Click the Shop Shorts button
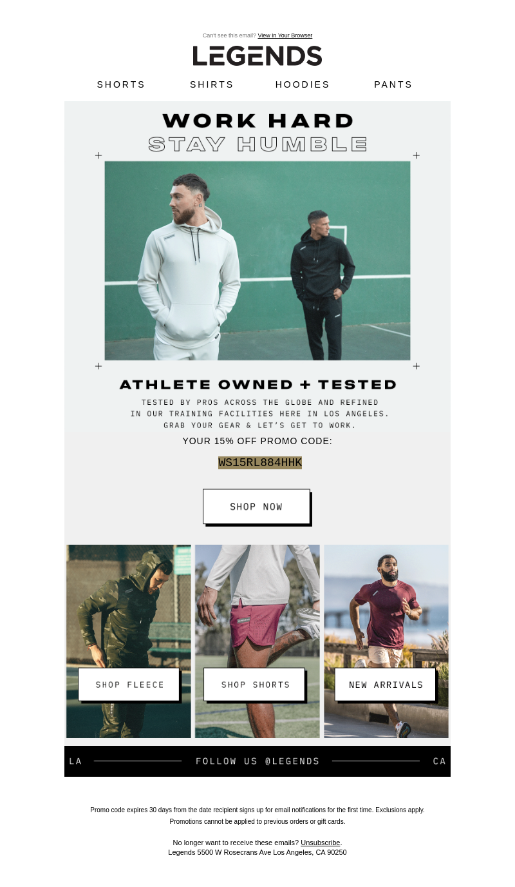The width and height of the screenshot is (515, 887). [255, 685]
